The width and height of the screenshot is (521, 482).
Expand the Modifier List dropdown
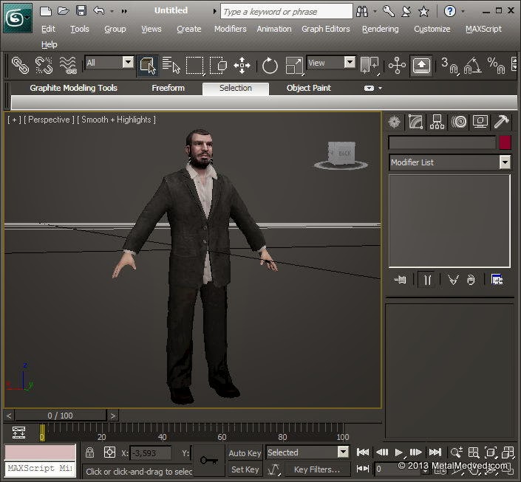505,162
